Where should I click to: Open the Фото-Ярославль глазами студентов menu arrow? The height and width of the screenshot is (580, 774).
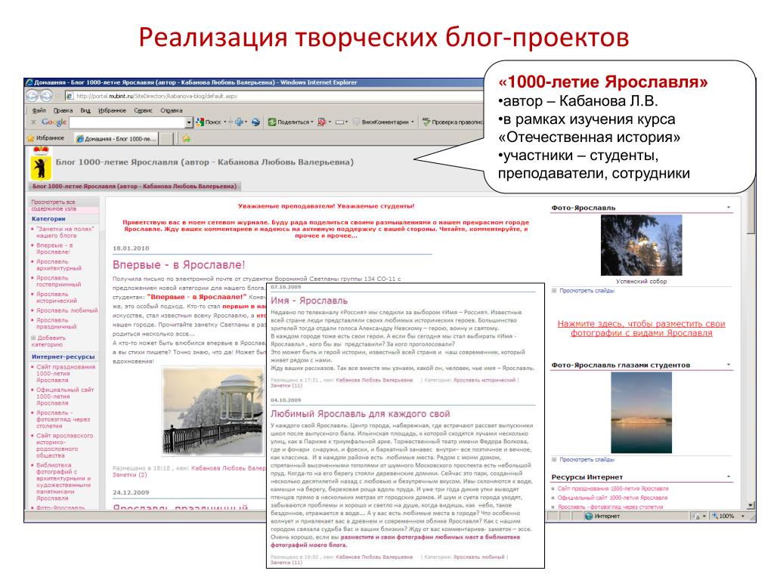[x=729, y=365]
